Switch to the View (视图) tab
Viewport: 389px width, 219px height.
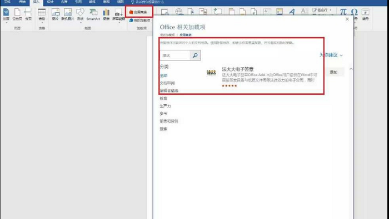[121, 2]
